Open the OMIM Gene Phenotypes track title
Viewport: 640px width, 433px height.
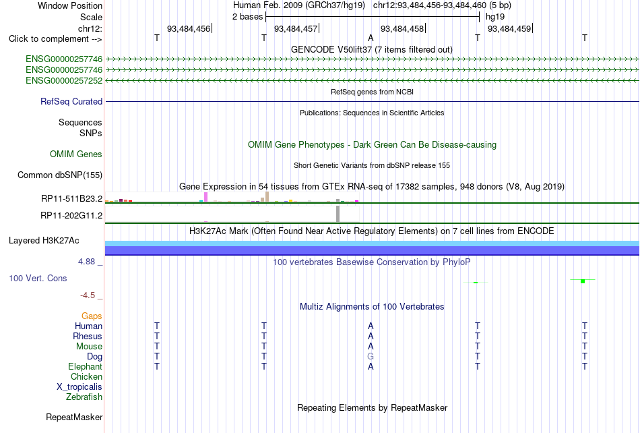point(372,144)
